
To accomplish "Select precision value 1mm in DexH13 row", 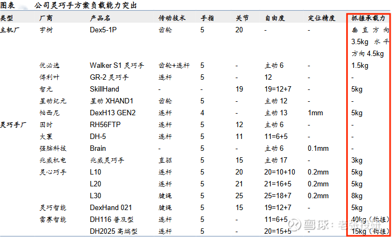I will click(x=315, y=113).
